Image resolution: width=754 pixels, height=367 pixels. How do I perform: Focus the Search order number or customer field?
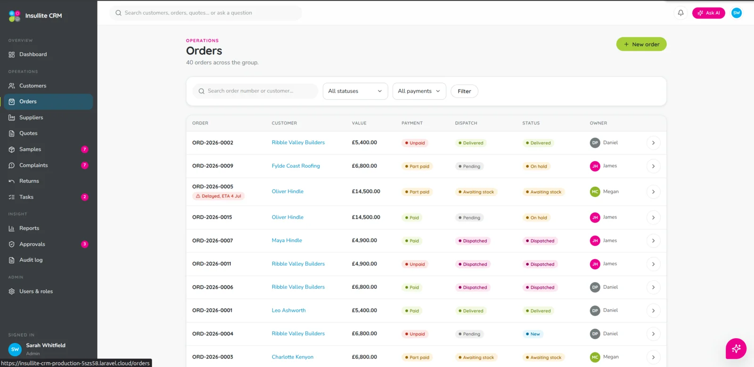coord(255,91)
